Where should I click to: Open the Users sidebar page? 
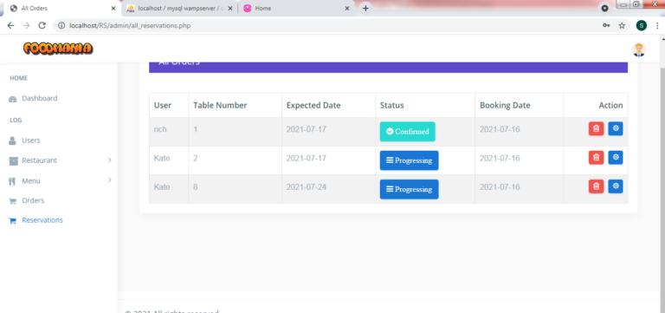point(31,140)
